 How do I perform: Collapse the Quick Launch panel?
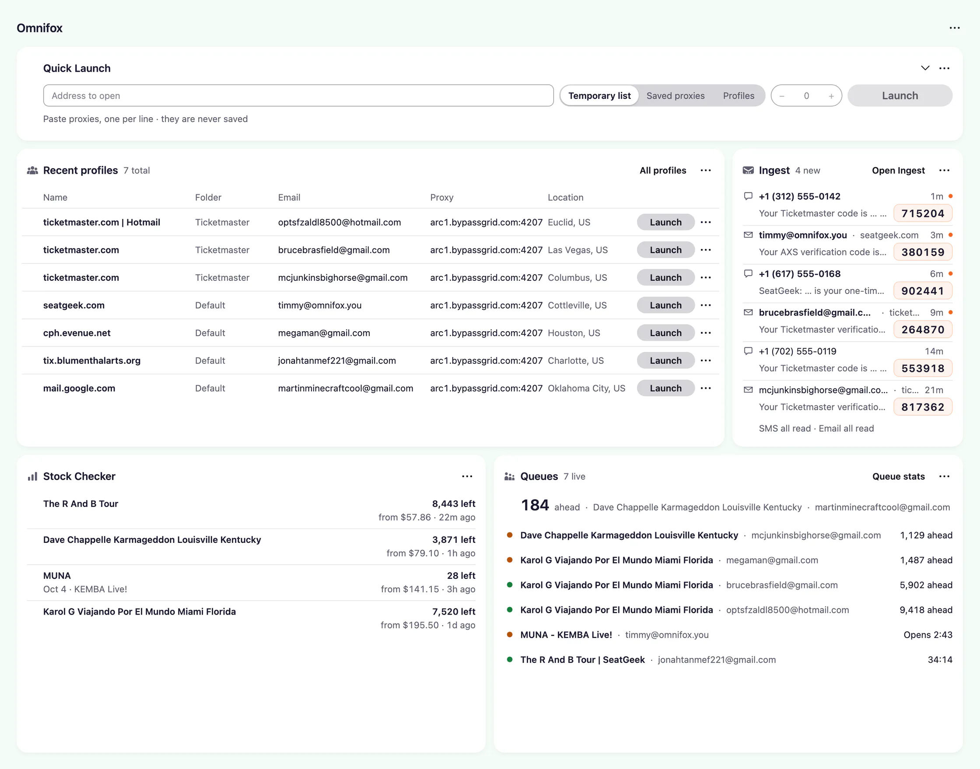(924, 68)
